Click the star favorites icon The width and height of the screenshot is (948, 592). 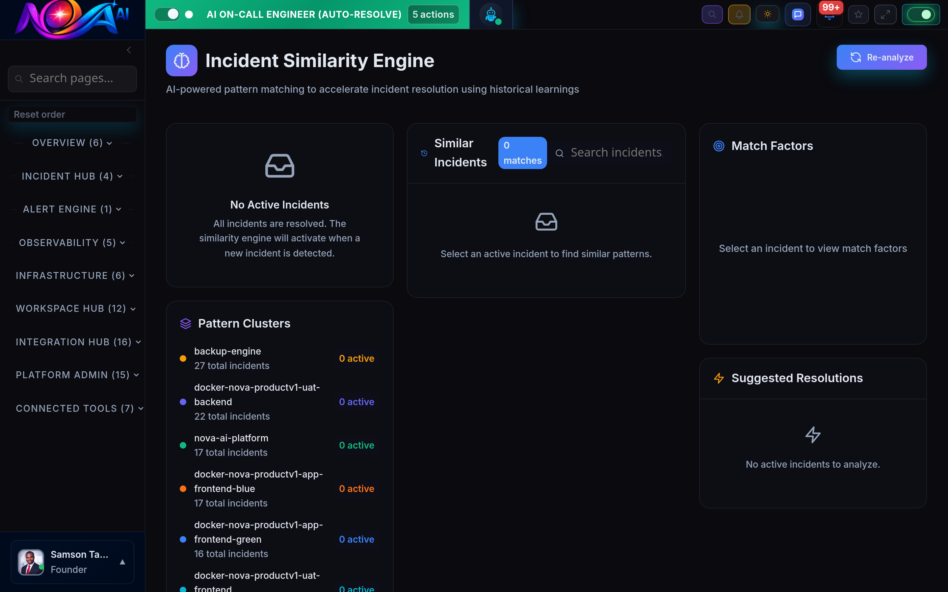858,14
